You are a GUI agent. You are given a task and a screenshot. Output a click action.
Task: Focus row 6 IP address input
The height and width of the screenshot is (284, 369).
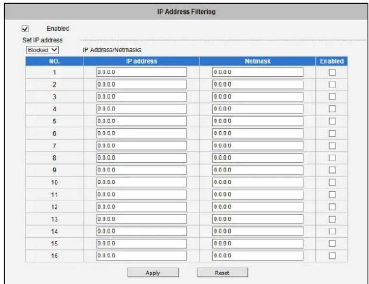pos(142,133)
